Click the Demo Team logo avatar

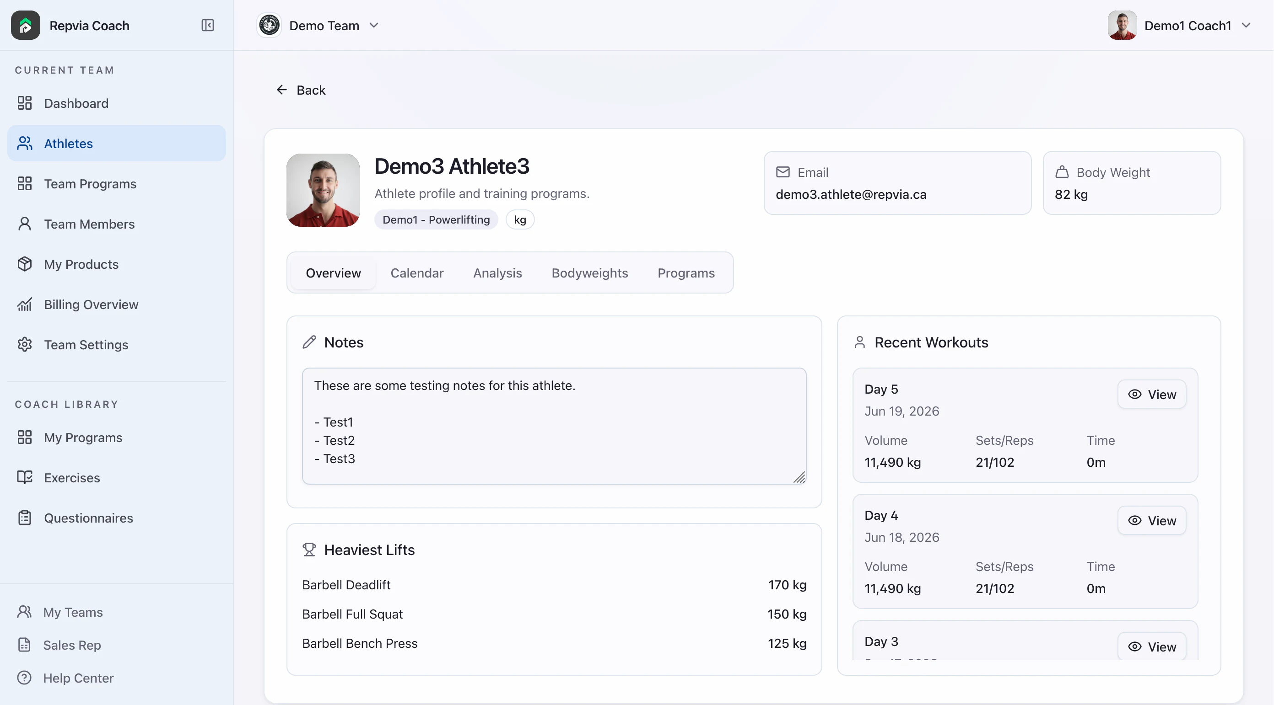[270, 25]
